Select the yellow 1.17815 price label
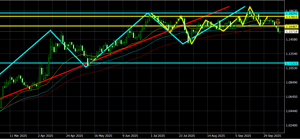This screenshot has width=300, height=139. tap(292, 17)
